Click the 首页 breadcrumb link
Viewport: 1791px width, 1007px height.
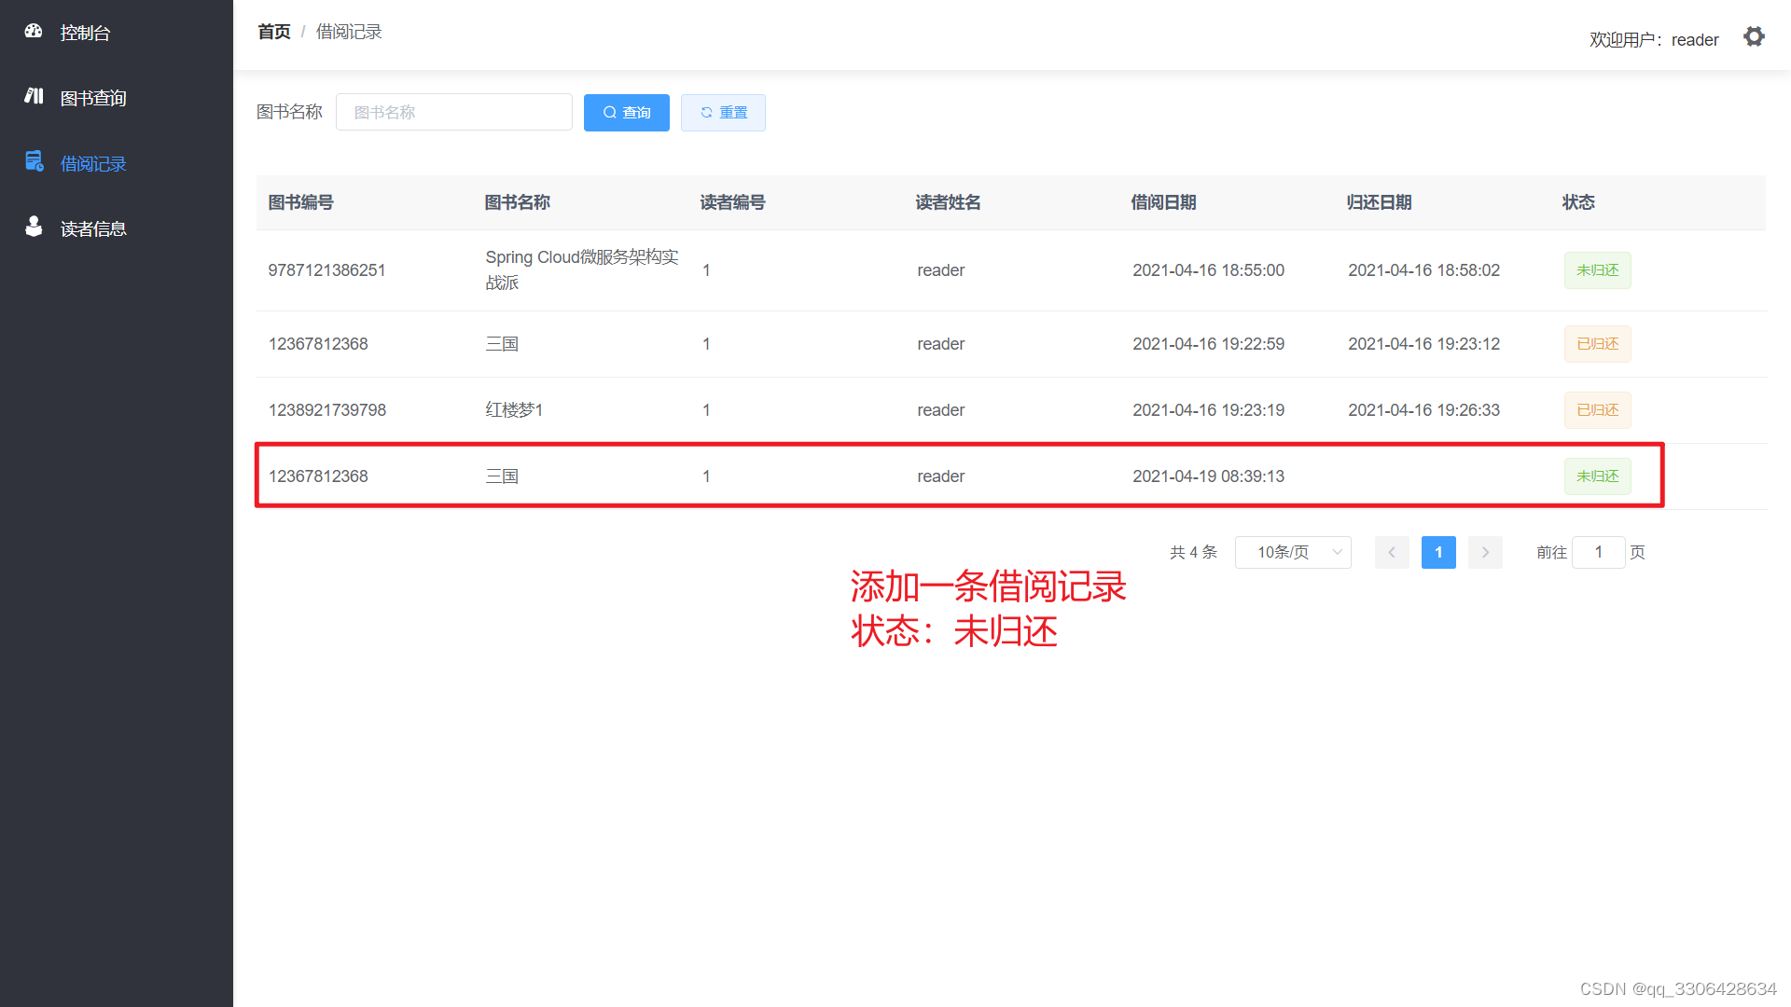[274, 32]
